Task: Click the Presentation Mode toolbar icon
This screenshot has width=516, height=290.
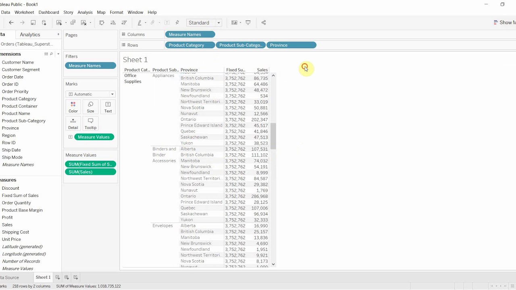Action: pos(248,23)
